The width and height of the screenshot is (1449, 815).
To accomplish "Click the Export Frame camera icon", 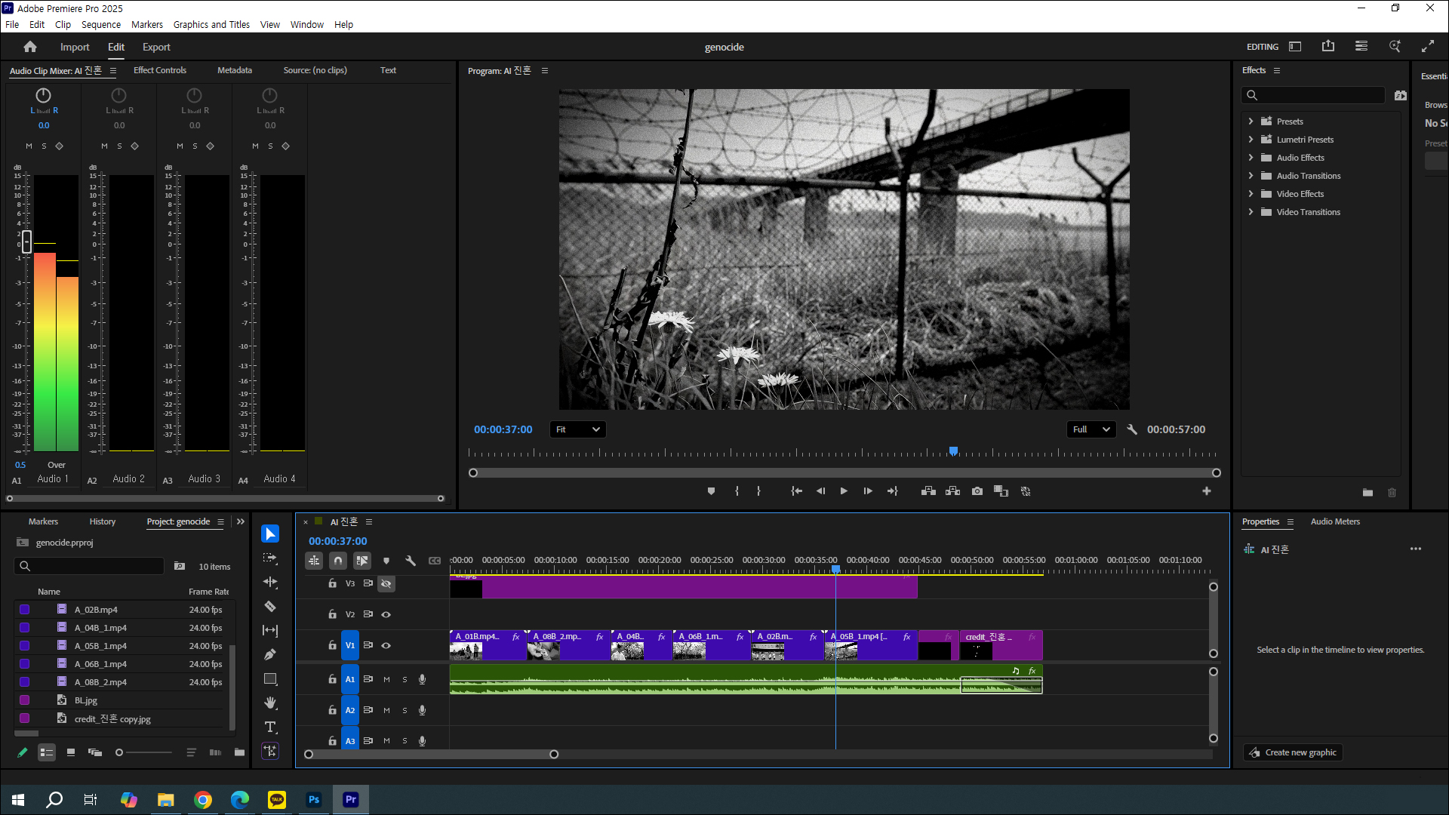I will (977, 491).
